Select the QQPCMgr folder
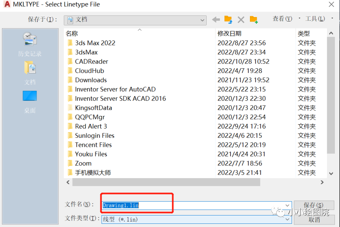Viewport: 340px width, 227px height. pos(90,117)
